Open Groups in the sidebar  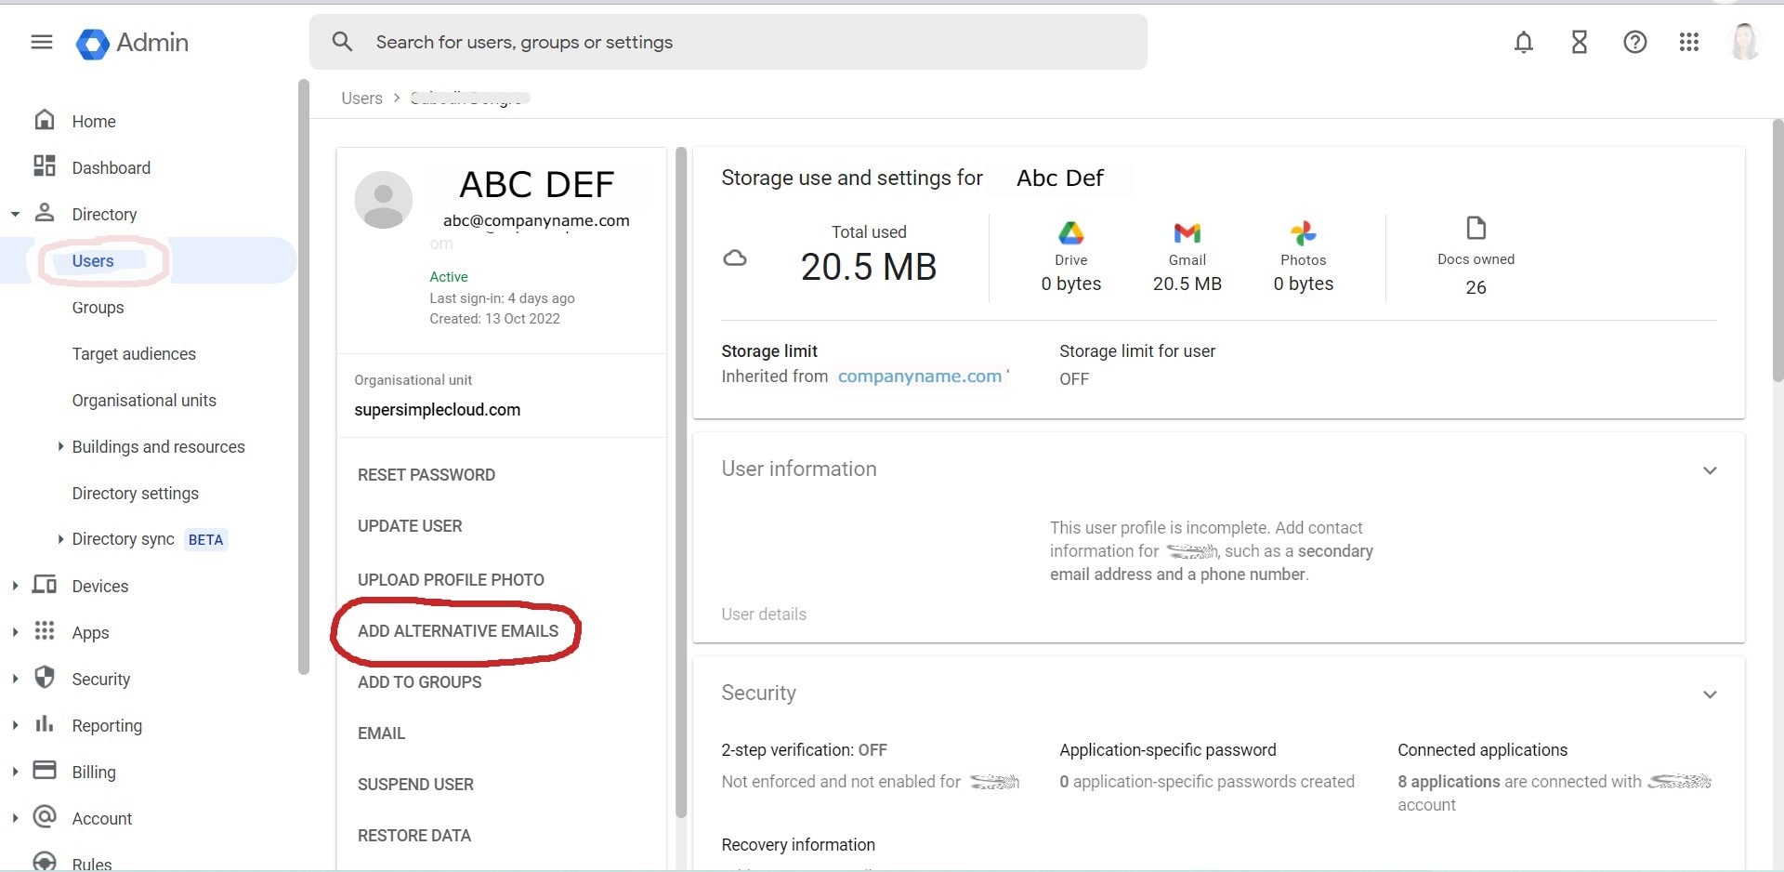(98, 307)
